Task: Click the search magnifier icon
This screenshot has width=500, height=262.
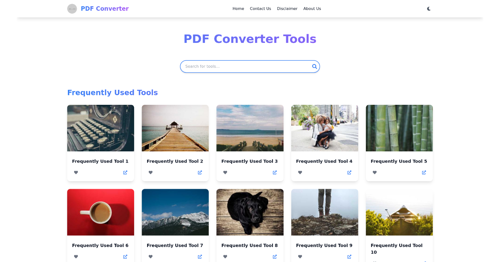Action: 315,66
